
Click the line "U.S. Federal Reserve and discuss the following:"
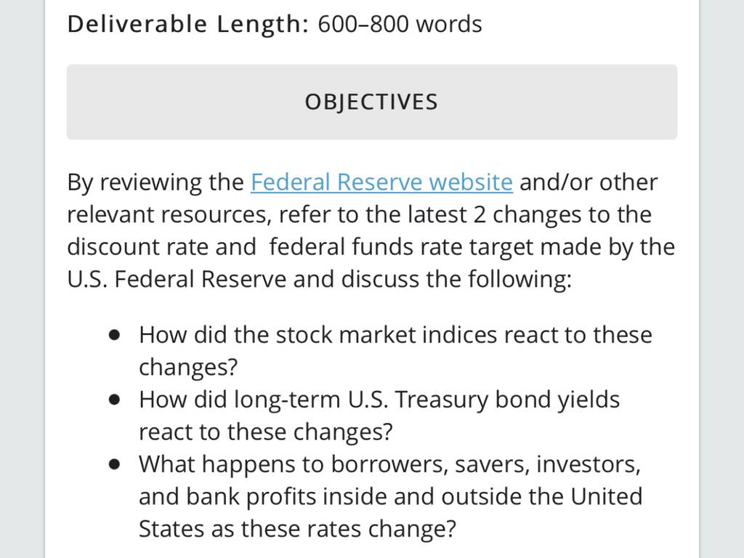(x=320, y=279)
